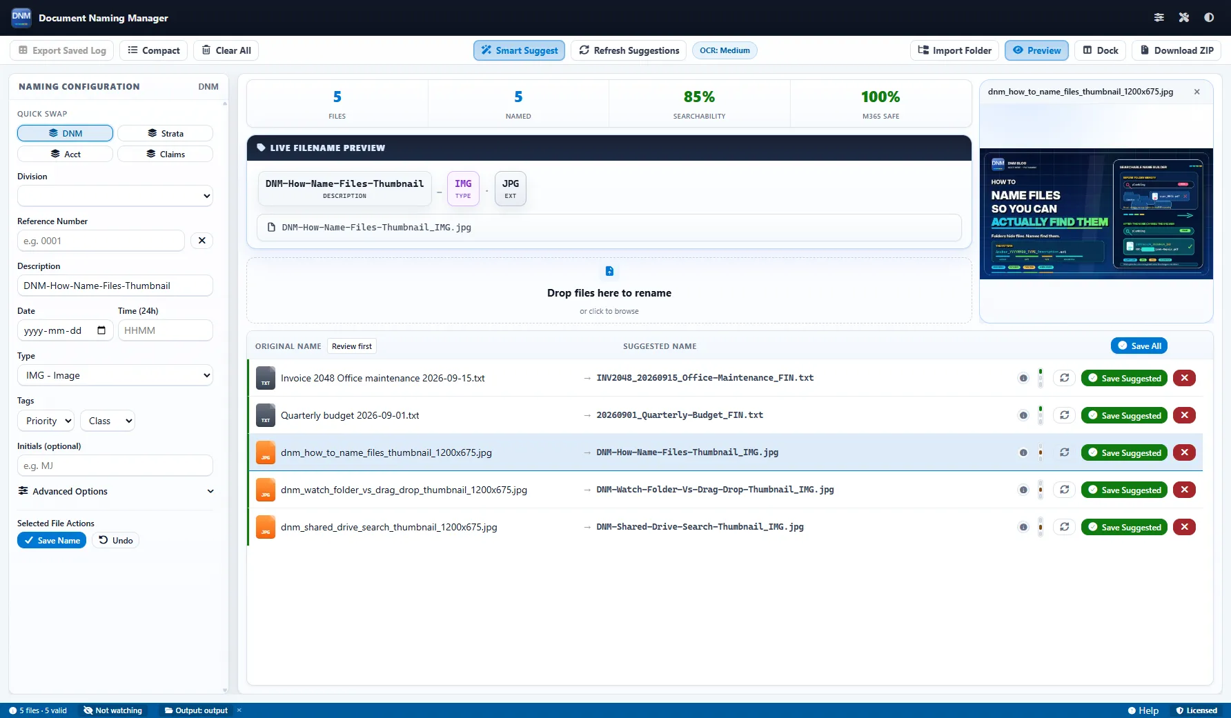
Task: Click the Undo button
Action: [115, 540]
